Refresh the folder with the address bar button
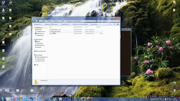Image resolution: width=180 pixels, height=101 pixels. [x=95, y=21]
